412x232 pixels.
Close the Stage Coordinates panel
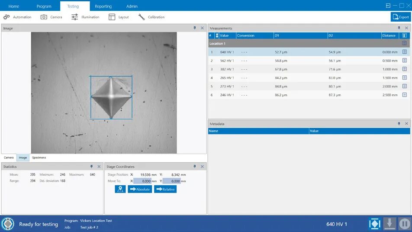point(202,166)
